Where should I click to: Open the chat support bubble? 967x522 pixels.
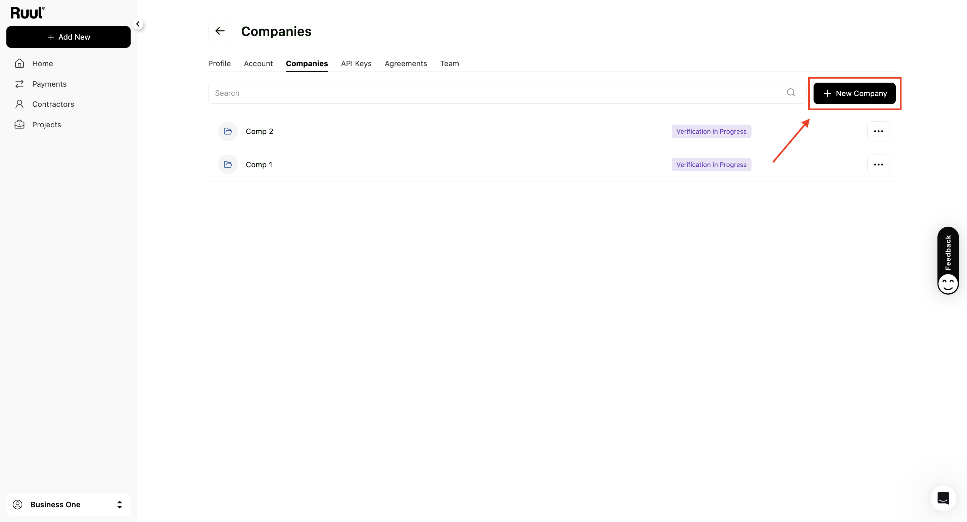point(943,498)
